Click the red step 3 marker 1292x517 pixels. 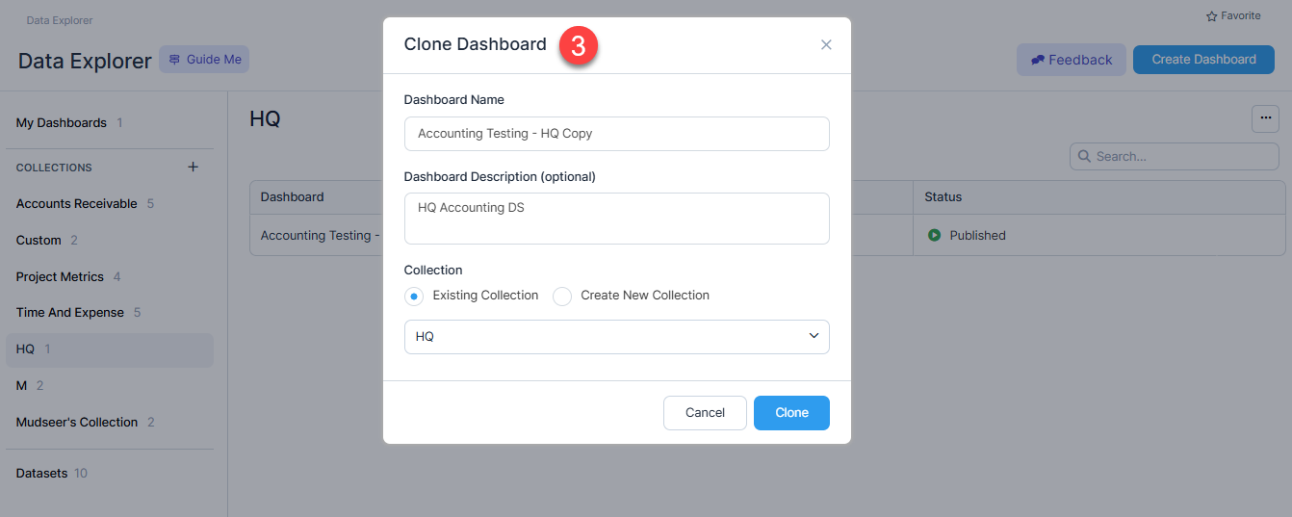point(579,46)
